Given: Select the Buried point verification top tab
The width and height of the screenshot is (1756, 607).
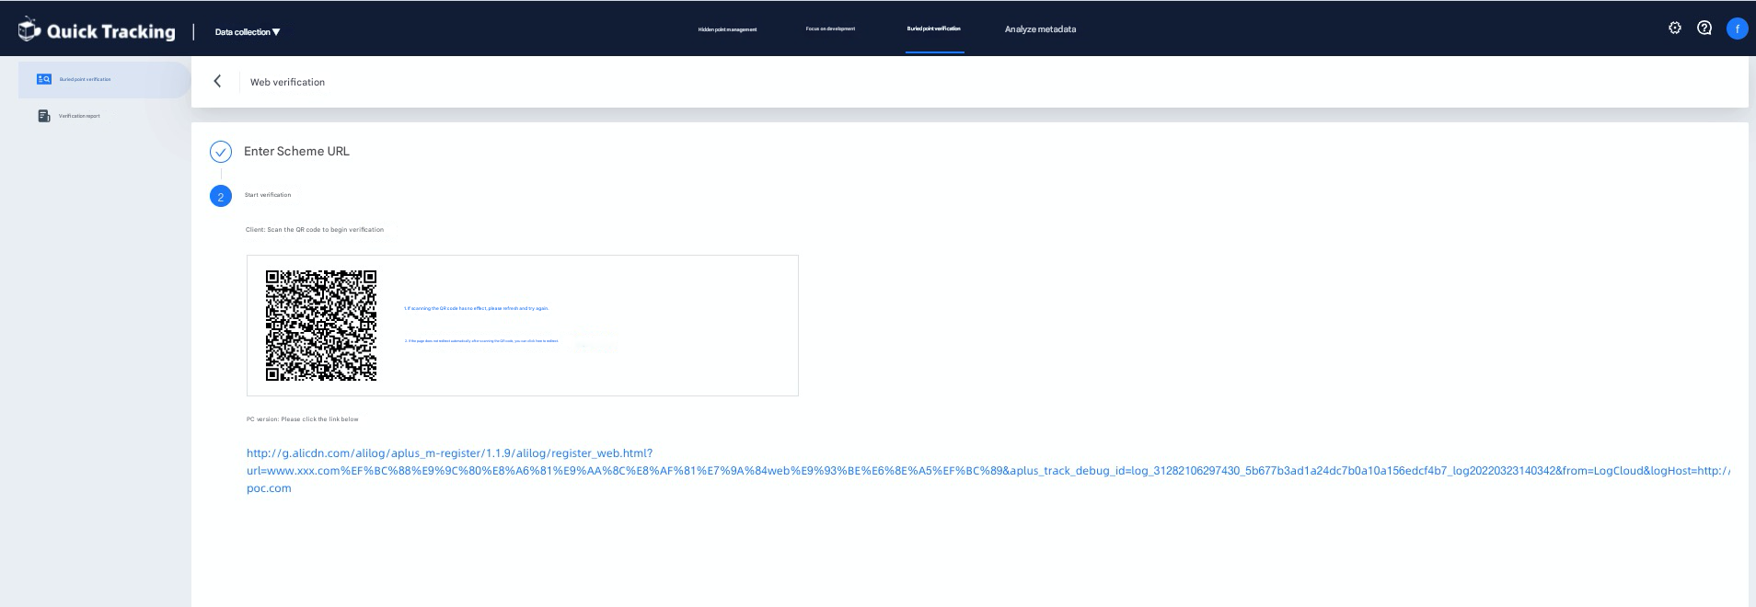Looking at the screenshot, I should pyautogui.click(x=933, y=29).
